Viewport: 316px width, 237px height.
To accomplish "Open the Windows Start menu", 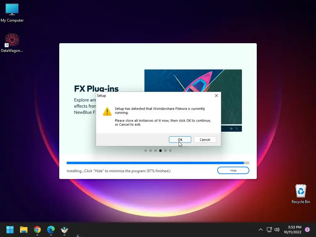I will (x=10, y=230).
